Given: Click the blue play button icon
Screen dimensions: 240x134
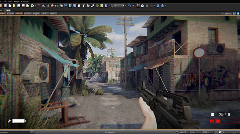Looking at the screenshot, I should (x=158, y=6).
